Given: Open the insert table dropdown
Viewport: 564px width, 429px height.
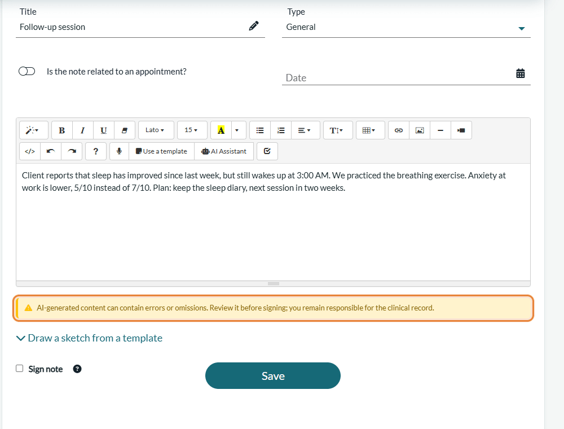Looking at the screenshot, I should coord(370,130).
